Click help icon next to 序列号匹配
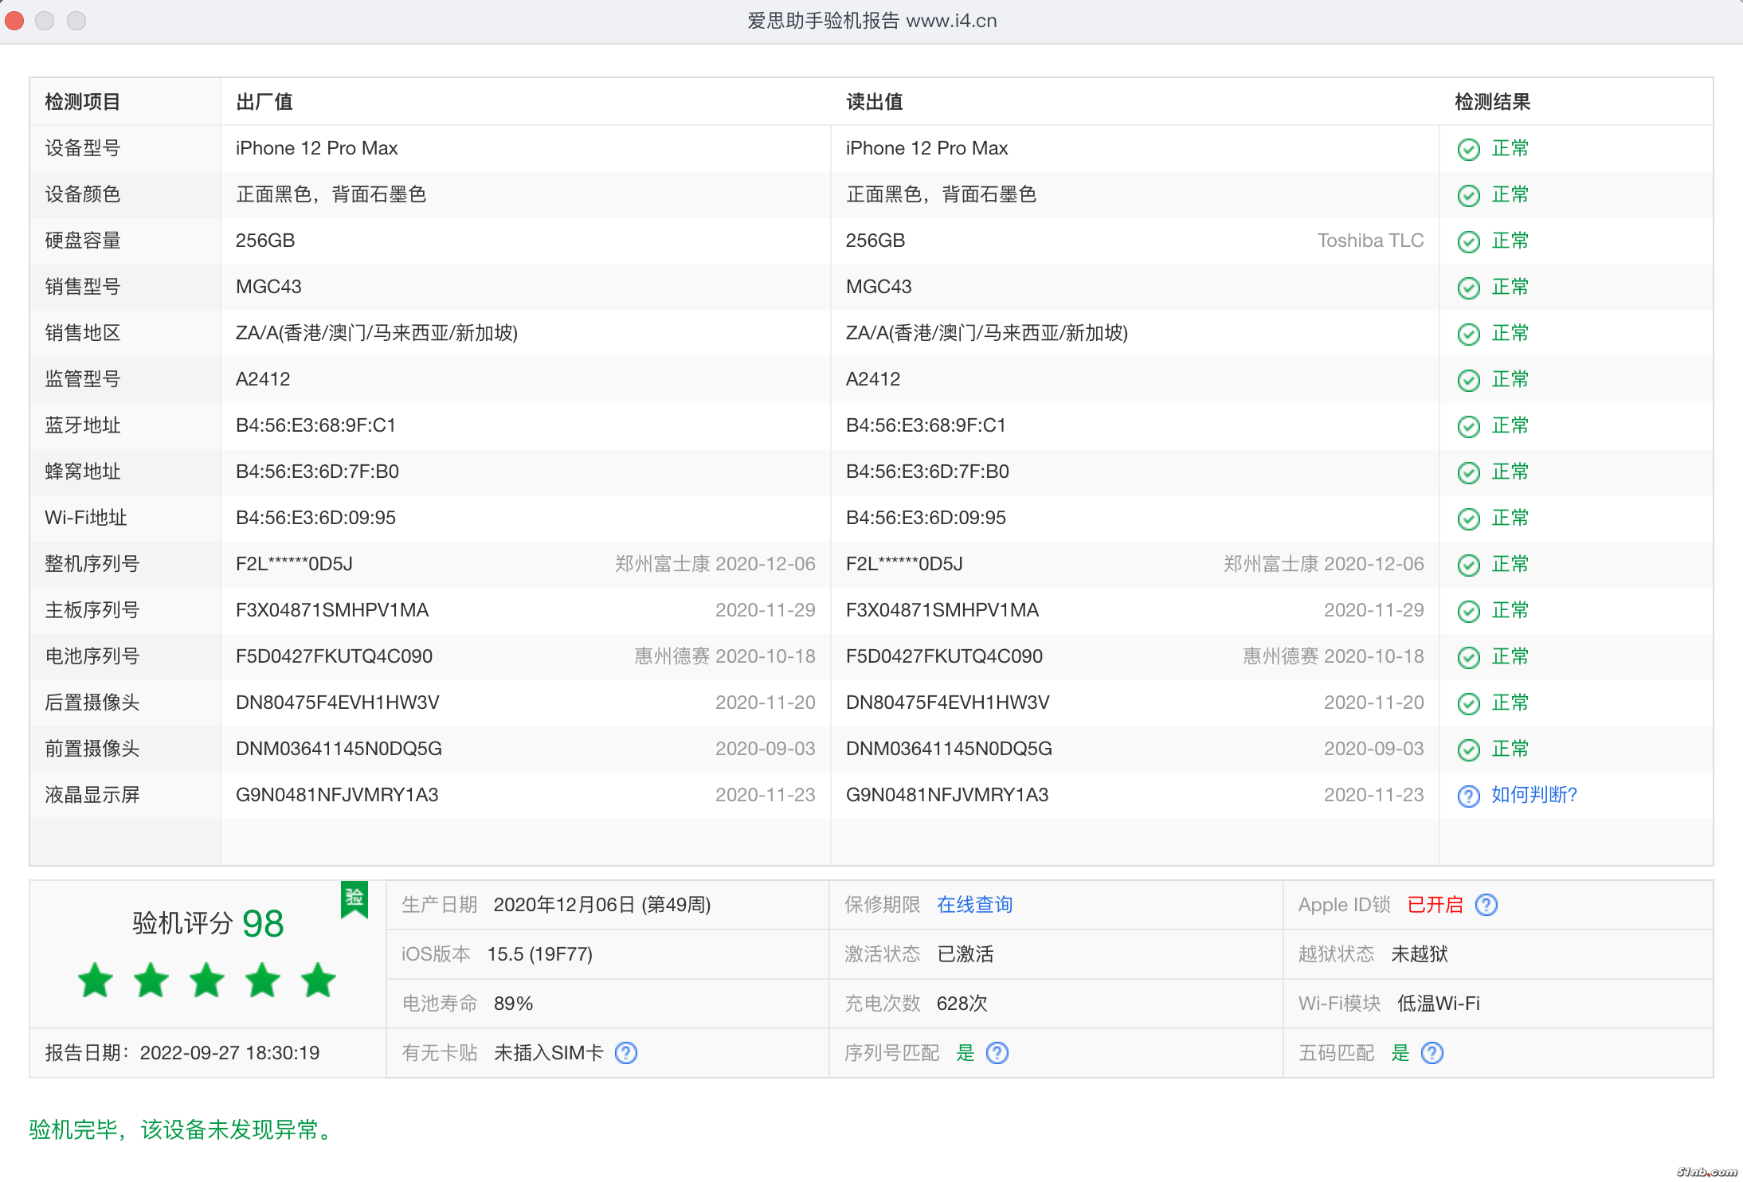Image resolution: width=1743 pixels, height=1182 pixels. point(997,1053)
